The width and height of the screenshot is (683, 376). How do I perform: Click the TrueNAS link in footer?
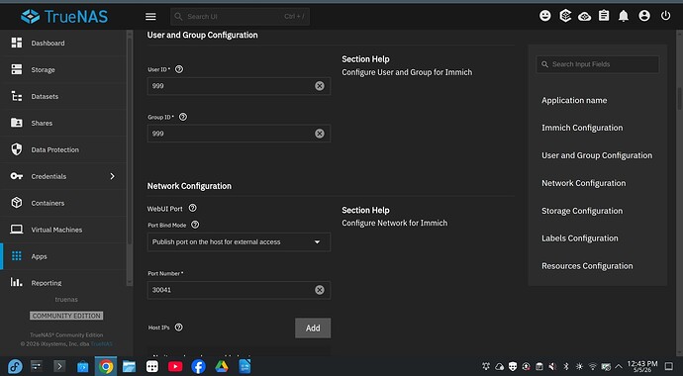point(102,343)
